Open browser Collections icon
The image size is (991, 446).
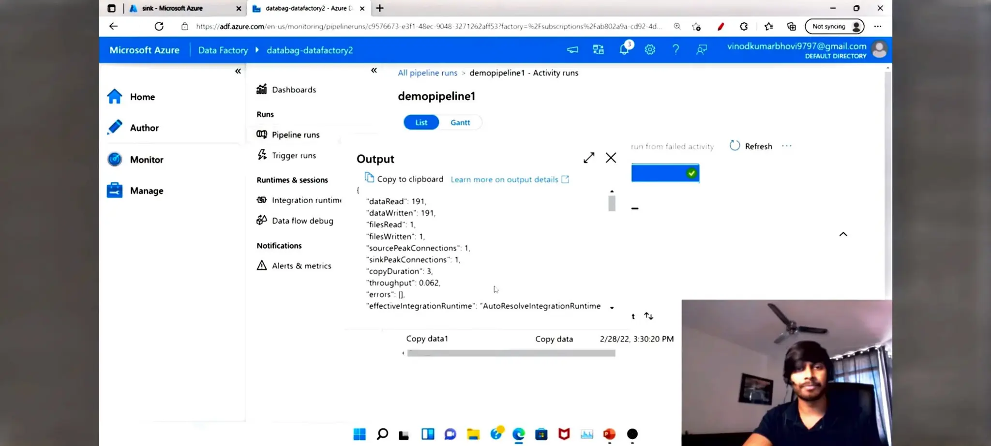(x=792, y=27)
